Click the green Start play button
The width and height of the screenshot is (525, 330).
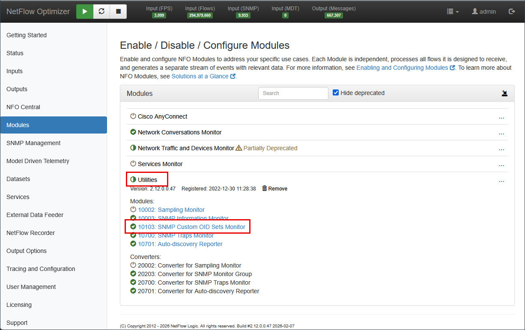(85, 12)
